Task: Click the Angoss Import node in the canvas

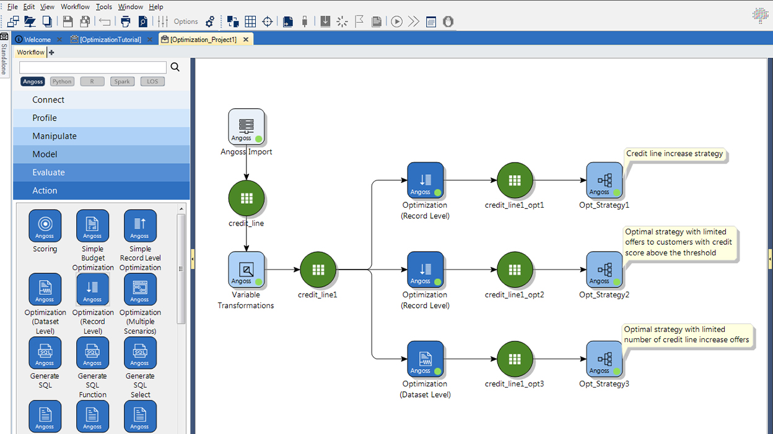Action: [247, 126]
